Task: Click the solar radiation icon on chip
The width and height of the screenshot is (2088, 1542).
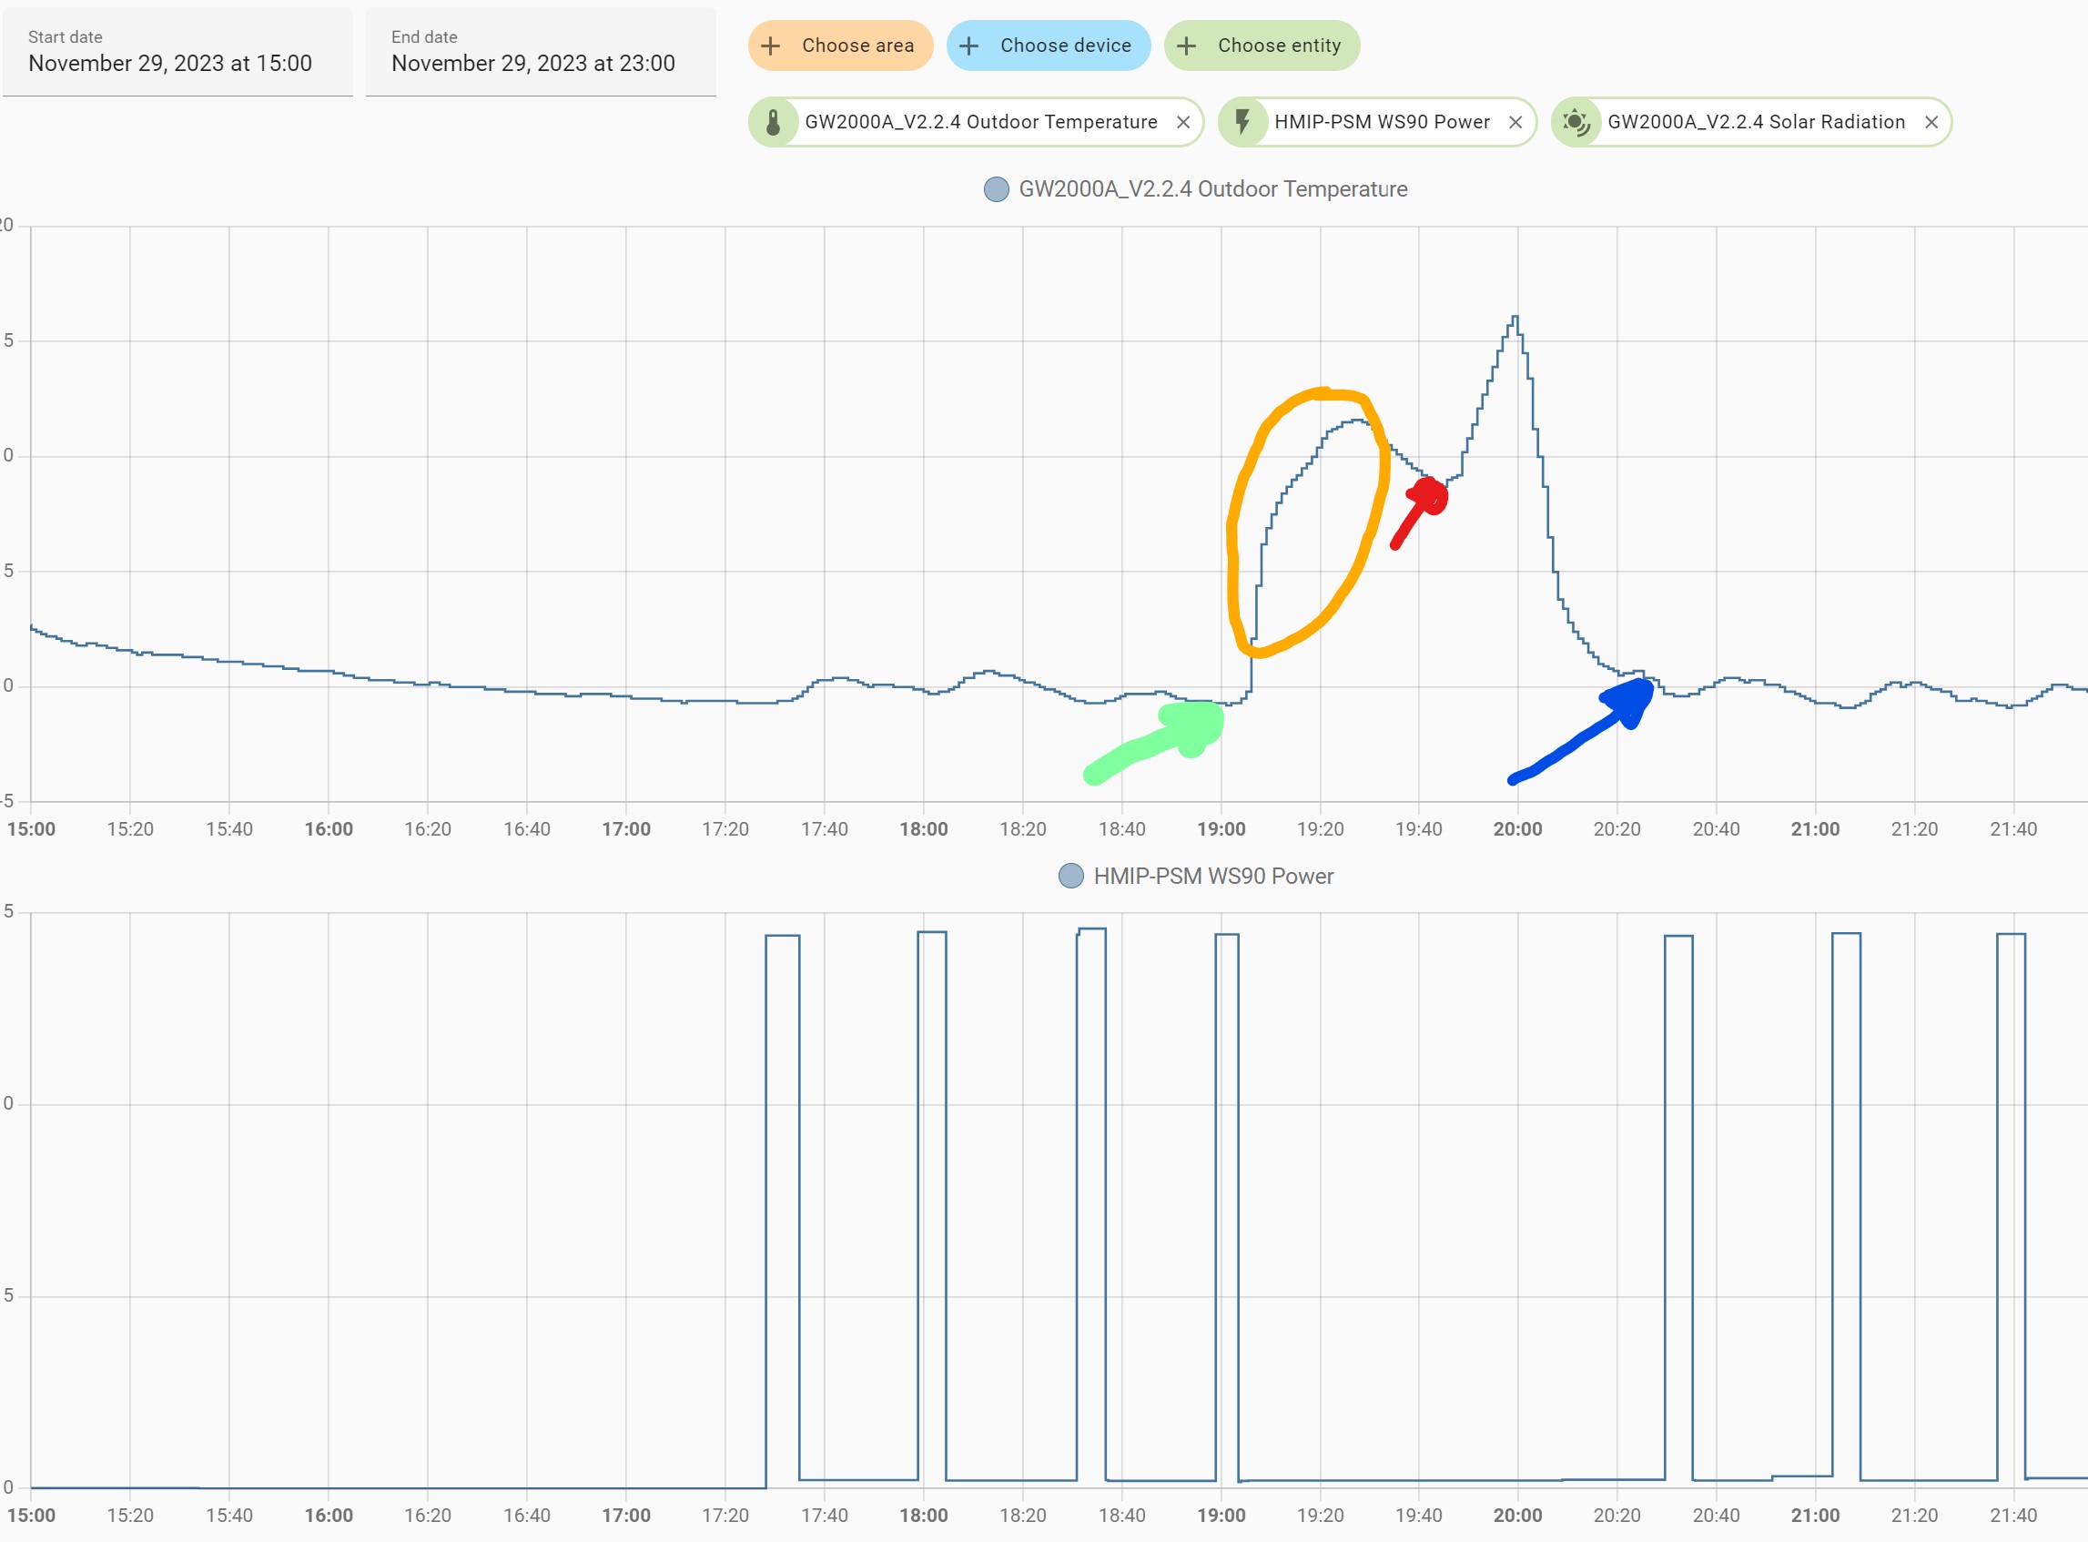Action: coord(1576,122)
